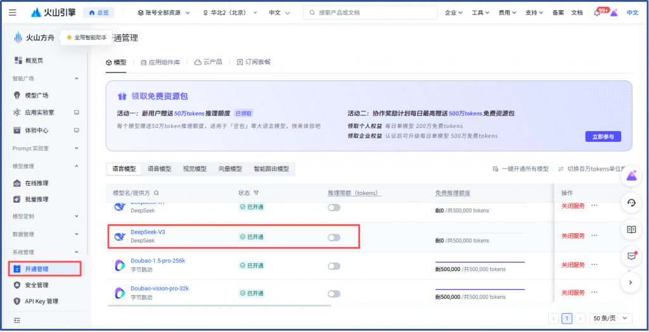Switch to the 云产品 tab
This screenshot has height=332, width=649.
point(209,62)
